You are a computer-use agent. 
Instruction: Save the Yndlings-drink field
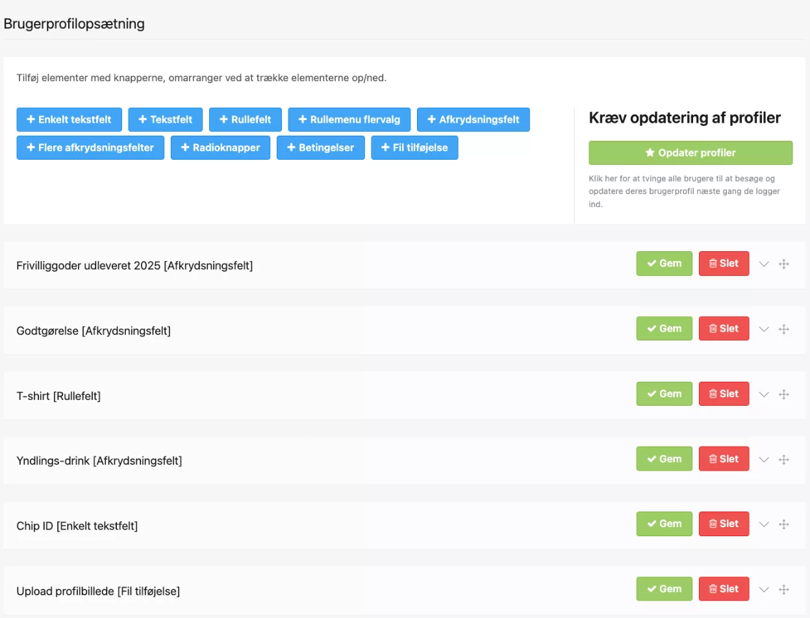coord(664,459)
